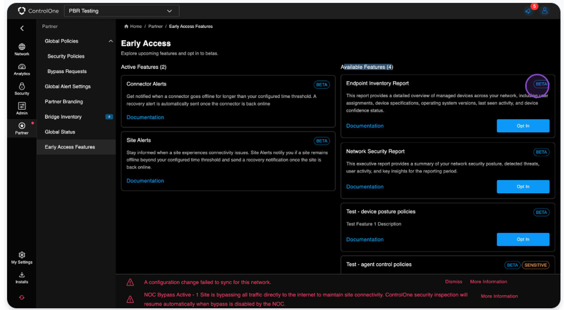564x310 pixels.
Task: Open Bridge Inventory page
Action: 63,117
